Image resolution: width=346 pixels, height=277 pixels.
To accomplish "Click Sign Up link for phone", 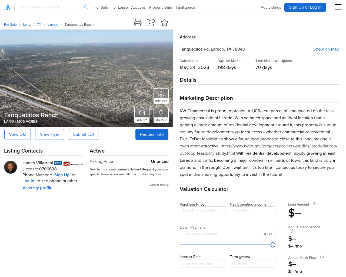I will click(62, 175).
